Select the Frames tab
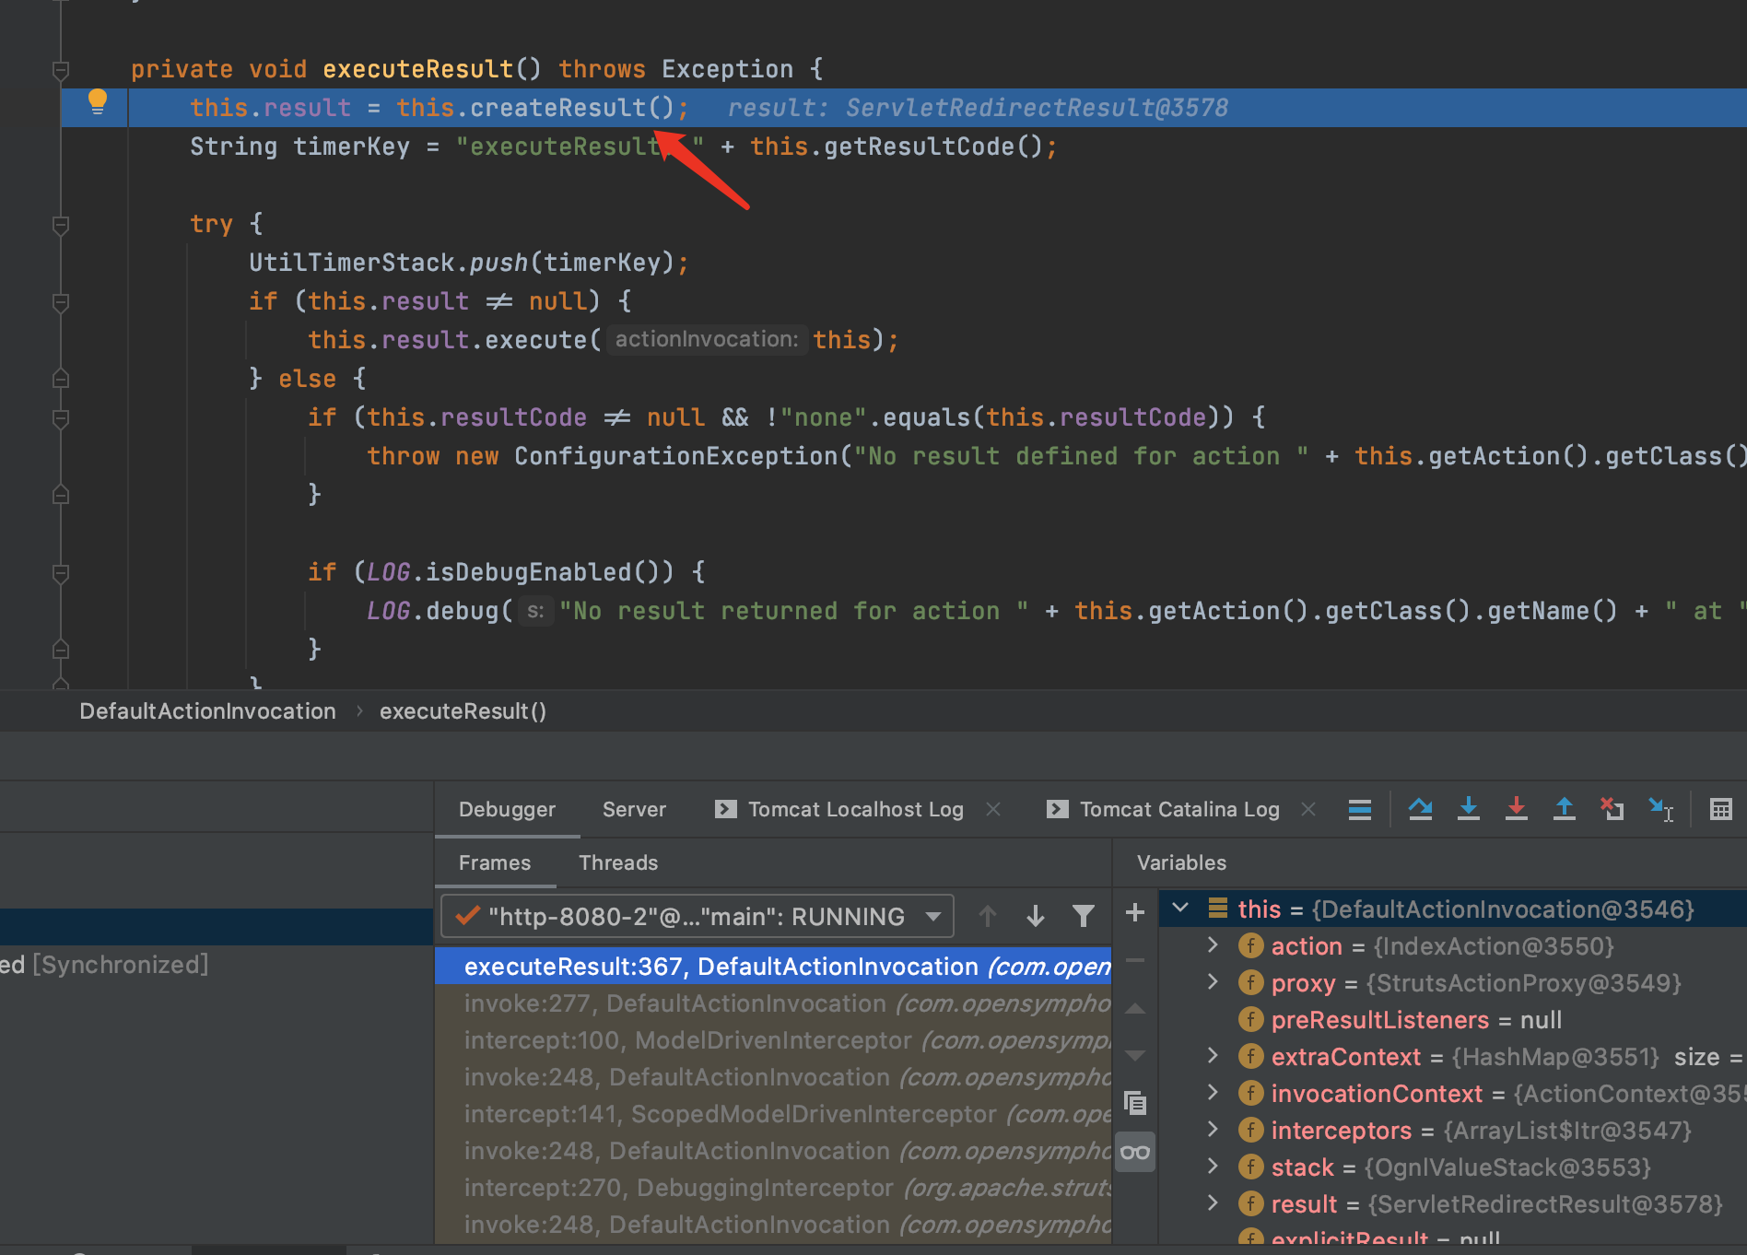1747x1255 pixels. pyautogui.click(x=495, y=862)
